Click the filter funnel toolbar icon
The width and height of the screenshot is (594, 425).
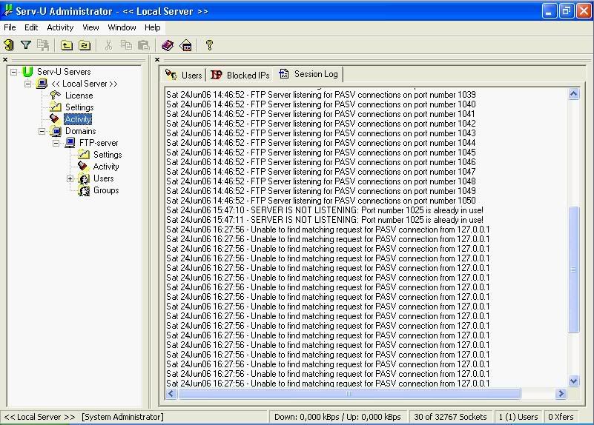coord(26,45)
